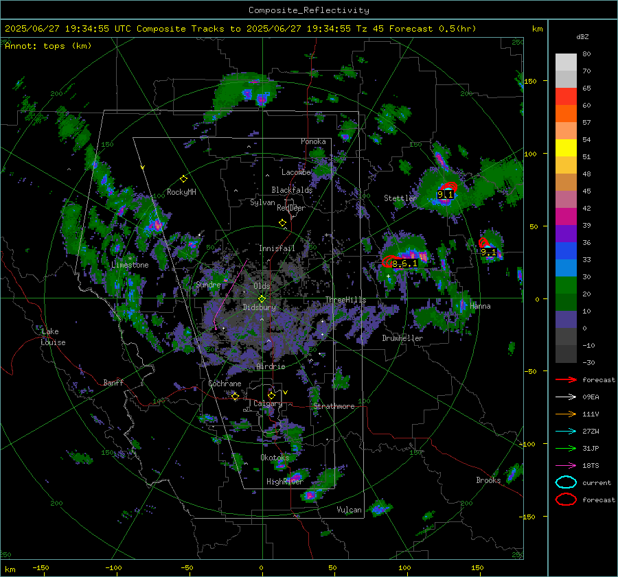
Task: Click the yellow diamond marker near RockyMH
Action: coord(183,179)
